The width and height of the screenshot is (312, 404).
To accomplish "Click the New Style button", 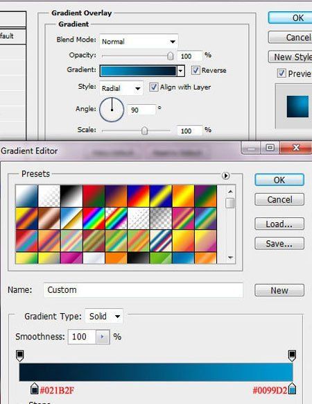I will pos(290,57).
